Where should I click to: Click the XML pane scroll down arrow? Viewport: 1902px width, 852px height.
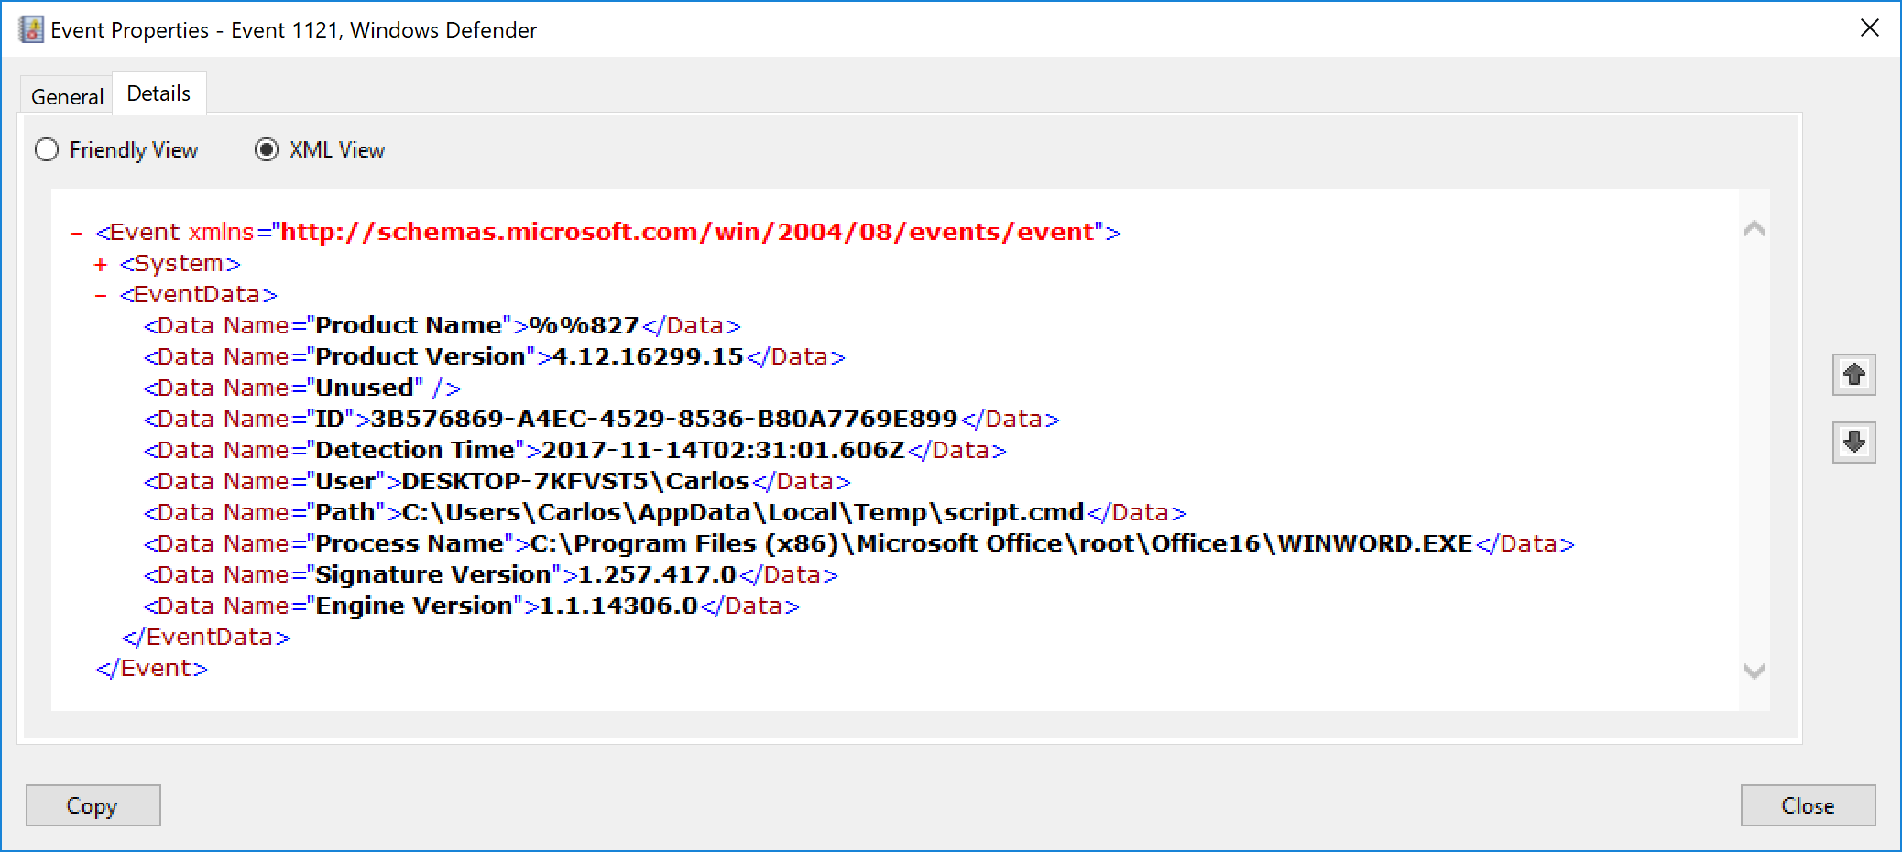(x=1754, y=672)
